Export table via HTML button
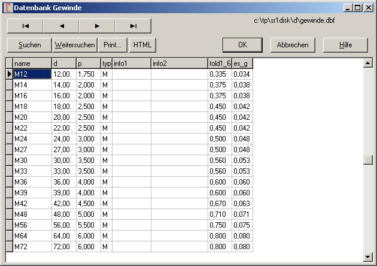The image size is (377, 266). 142,45
